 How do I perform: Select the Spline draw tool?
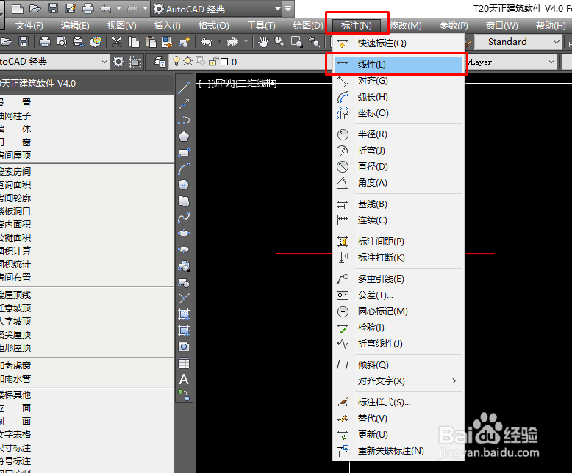pos(184,217)
